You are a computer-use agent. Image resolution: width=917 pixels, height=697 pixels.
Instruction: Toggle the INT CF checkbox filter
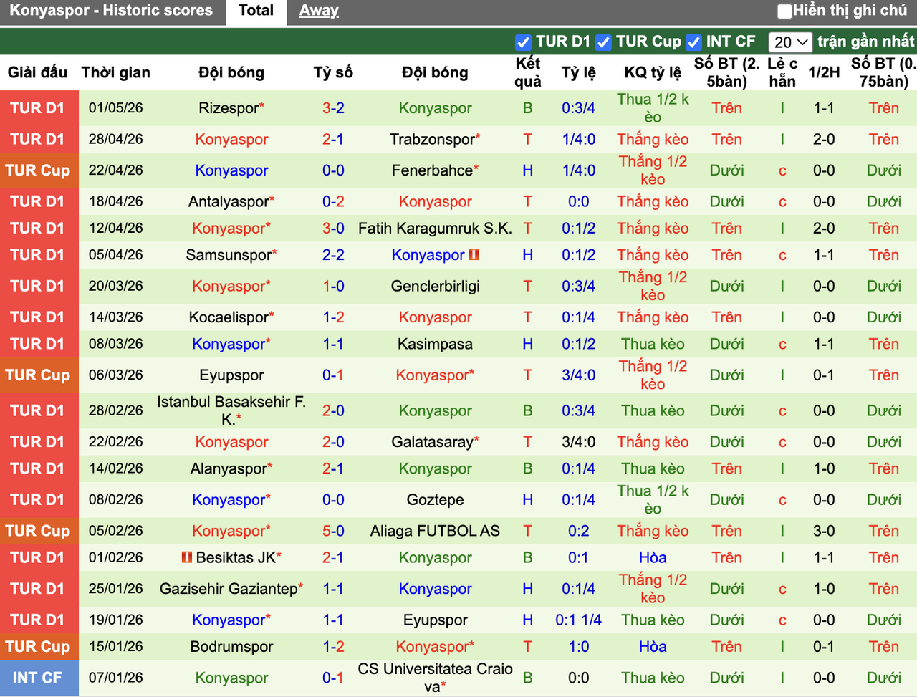[x=693, y=42]
